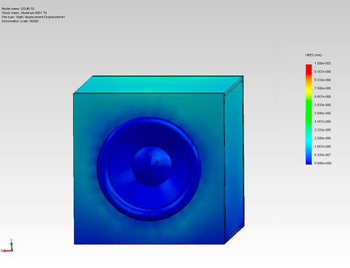350x268 pixels.
Task: Click the Plot type Static displacement text
Action: pyautogui.click(x=33, y=17)
